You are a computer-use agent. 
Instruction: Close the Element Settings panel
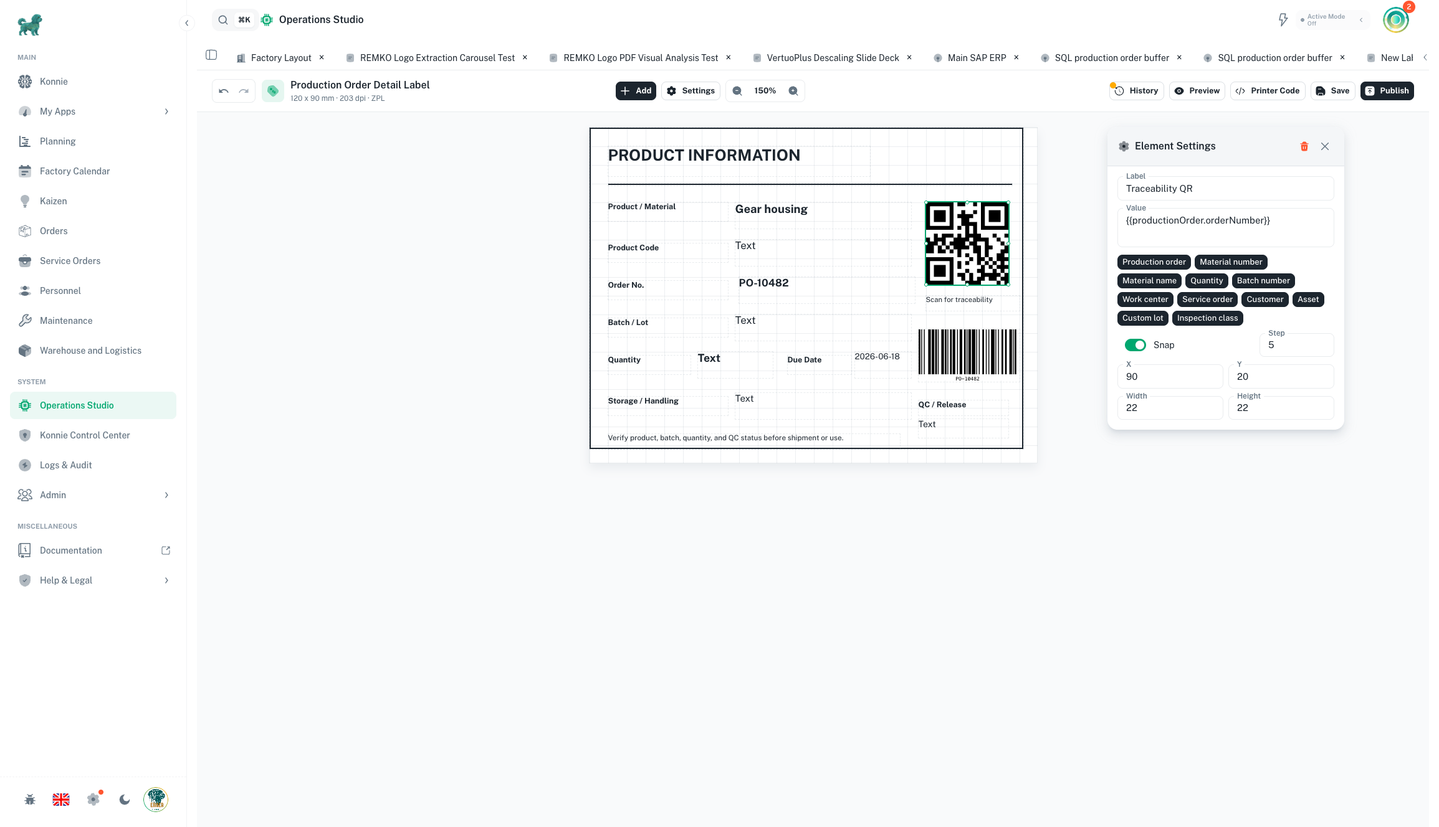[1325, 146]
